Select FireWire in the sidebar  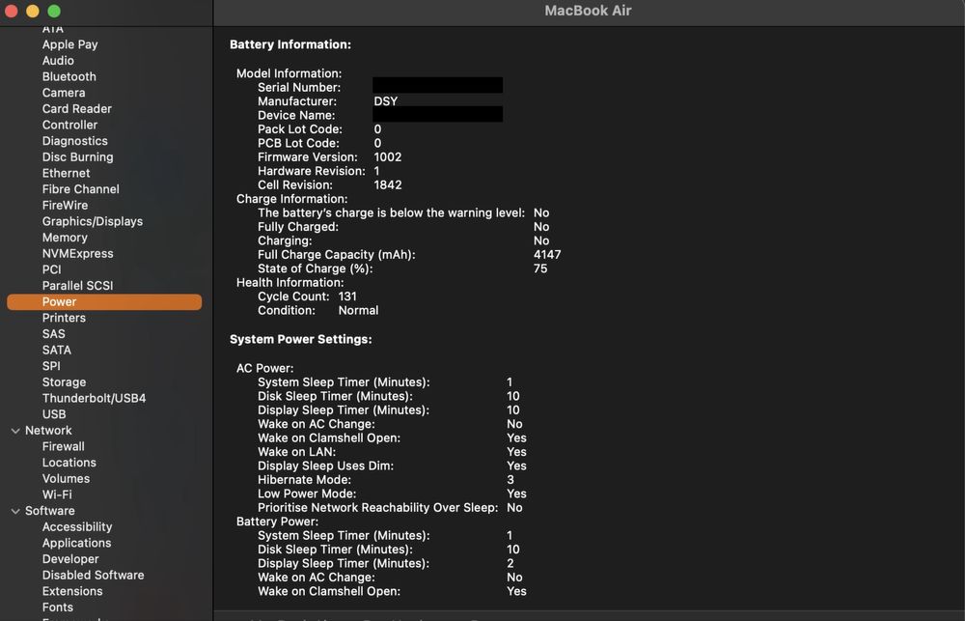(x=65, y=205)
